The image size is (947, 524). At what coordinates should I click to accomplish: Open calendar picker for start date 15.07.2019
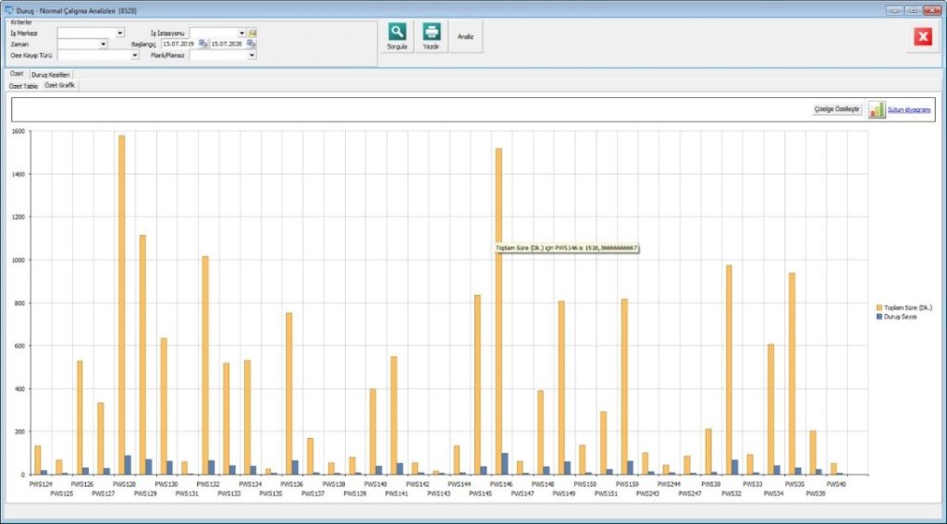tap(203, 43)
